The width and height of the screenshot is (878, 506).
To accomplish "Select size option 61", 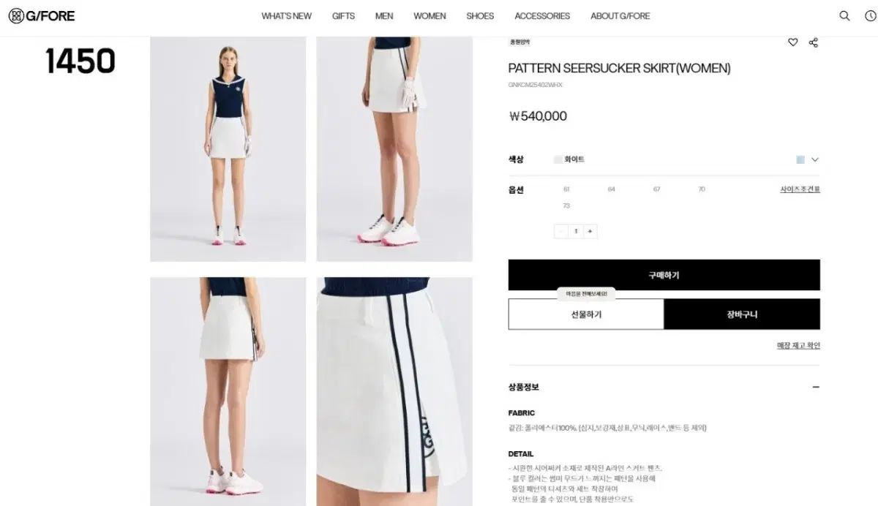I will pyautogui.click(x=566, y=189).
